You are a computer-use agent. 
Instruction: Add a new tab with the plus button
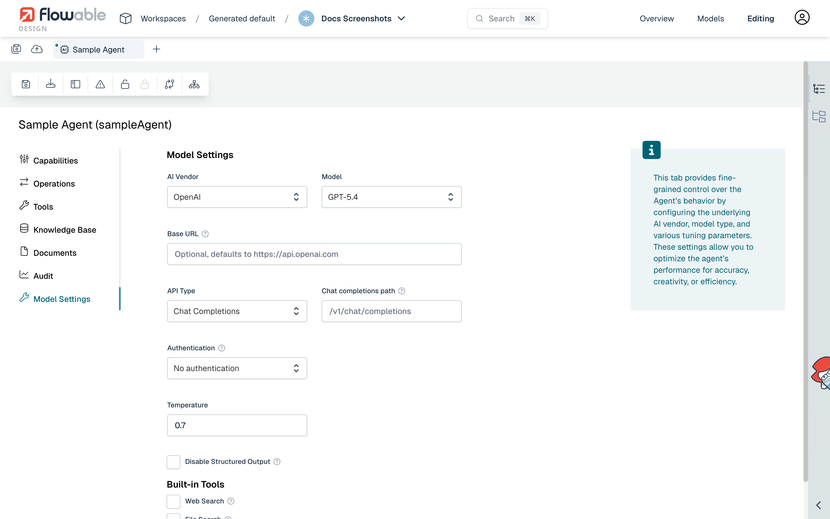[x=156, y=49]
